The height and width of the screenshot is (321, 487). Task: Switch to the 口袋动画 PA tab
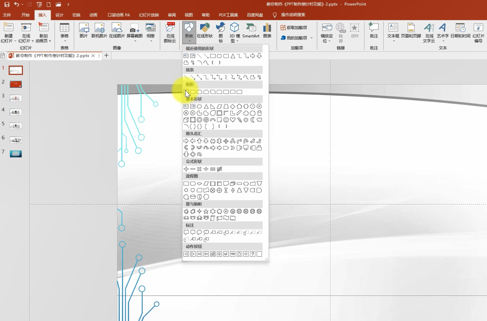[119, 15]
